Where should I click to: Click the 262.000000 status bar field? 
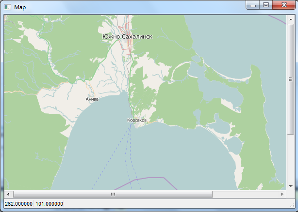[x=18, y=204]
